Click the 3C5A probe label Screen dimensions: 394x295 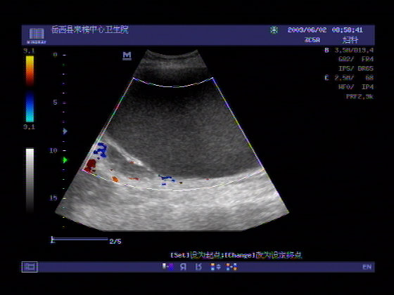[x=312, y=40]
